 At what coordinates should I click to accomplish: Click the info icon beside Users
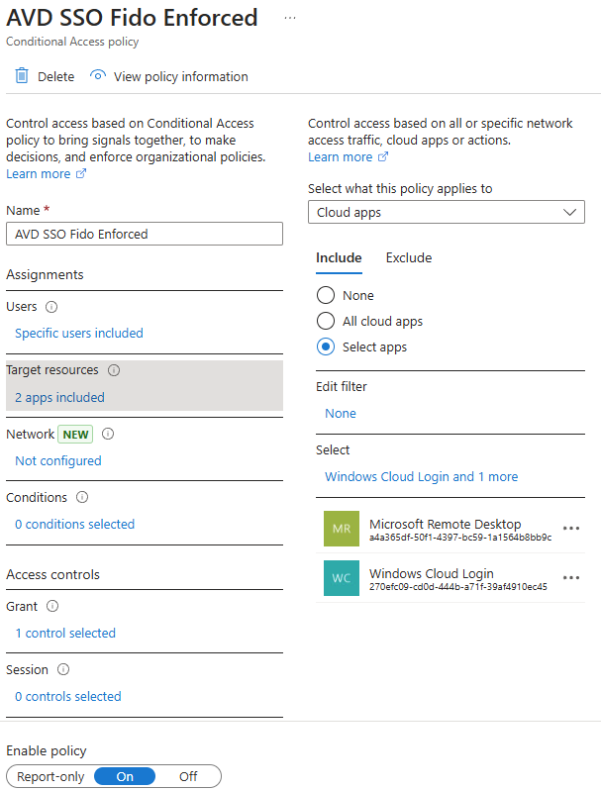[51, 307]
